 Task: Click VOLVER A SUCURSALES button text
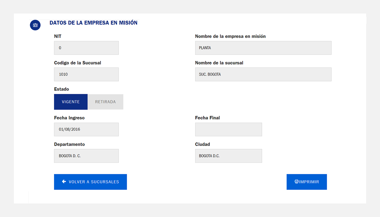point(94,182)
